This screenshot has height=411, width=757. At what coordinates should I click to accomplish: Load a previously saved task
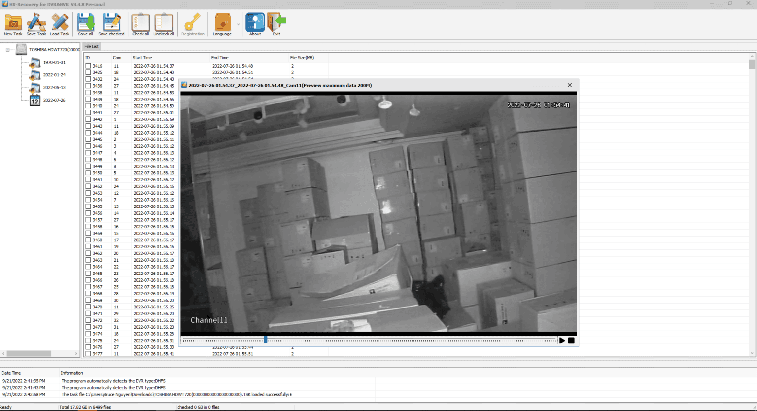(59, 24)
